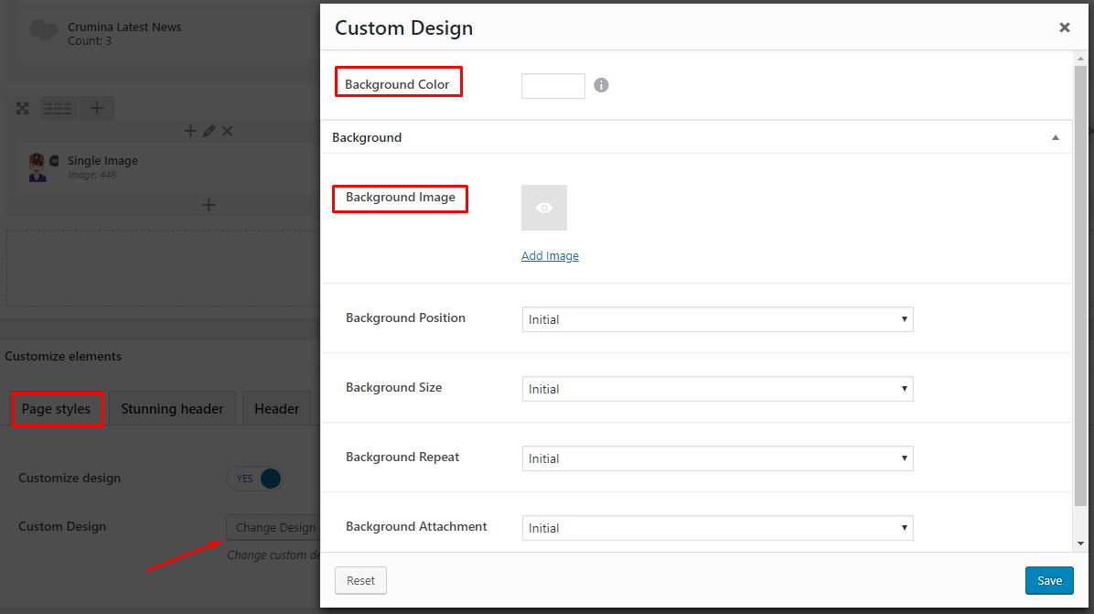
Task: Click the Crumina Latest News cloud icon
Action: pyautogui.click(x=43, y=30)
